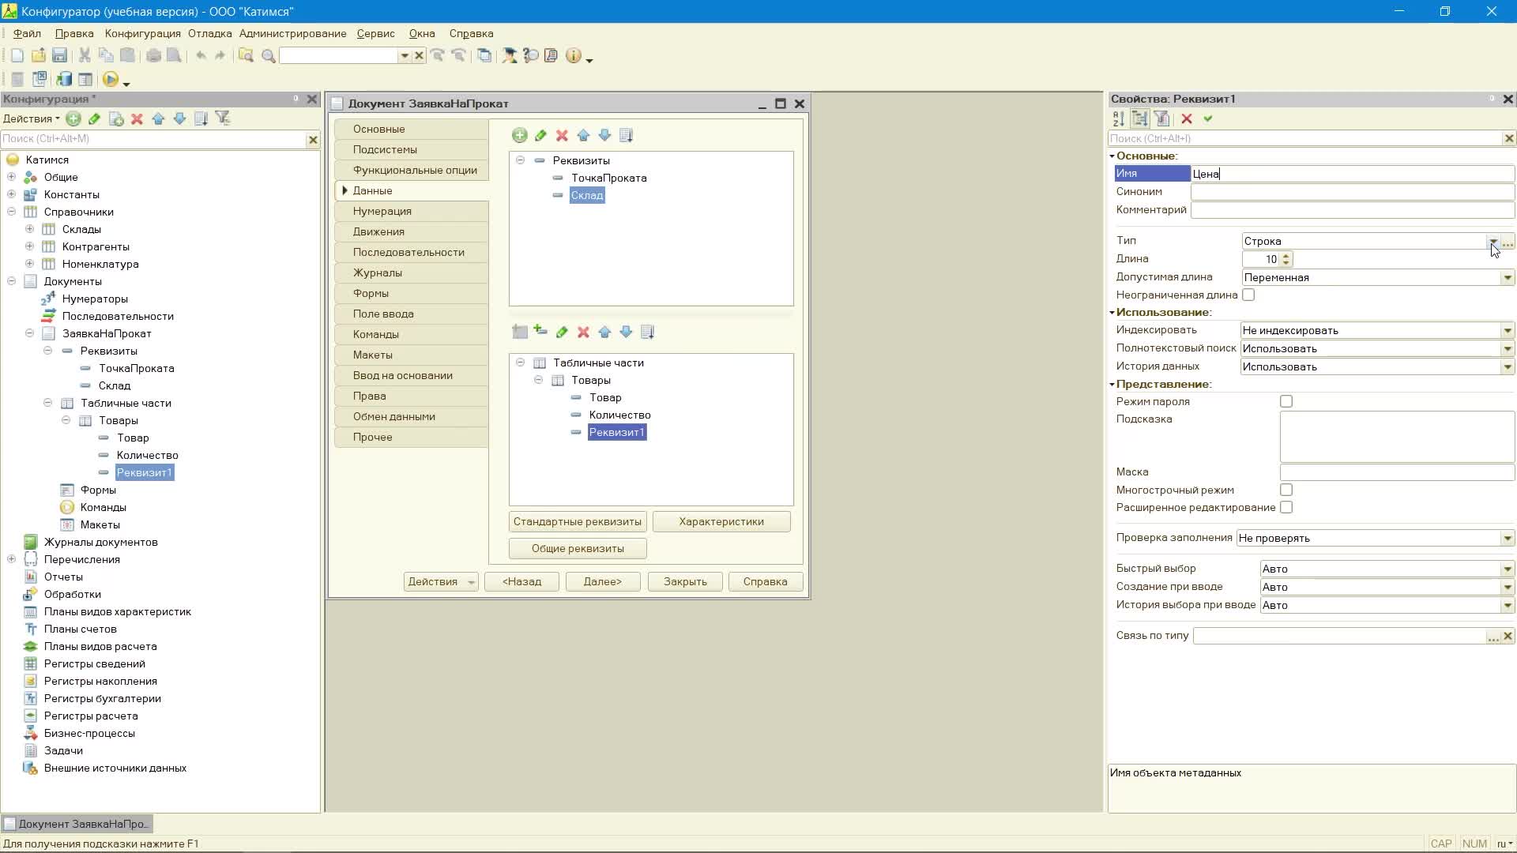Add new requisite with green plus above Реквизиты list

[x=520, y=136]
